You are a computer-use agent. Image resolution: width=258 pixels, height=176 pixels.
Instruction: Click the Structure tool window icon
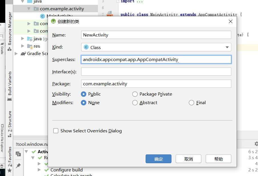point(9,135)
